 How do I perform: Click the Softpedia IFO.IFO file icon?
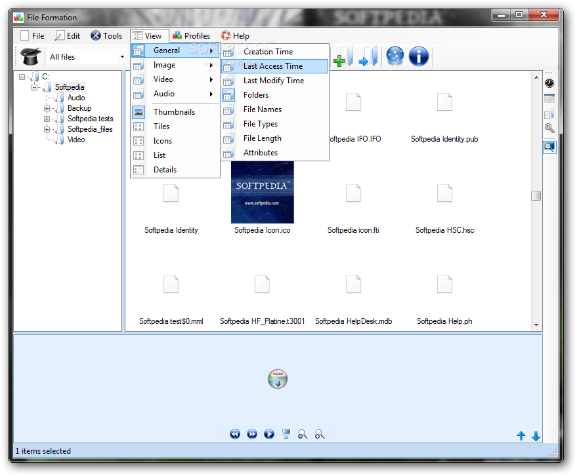click(x=353, y=102)
